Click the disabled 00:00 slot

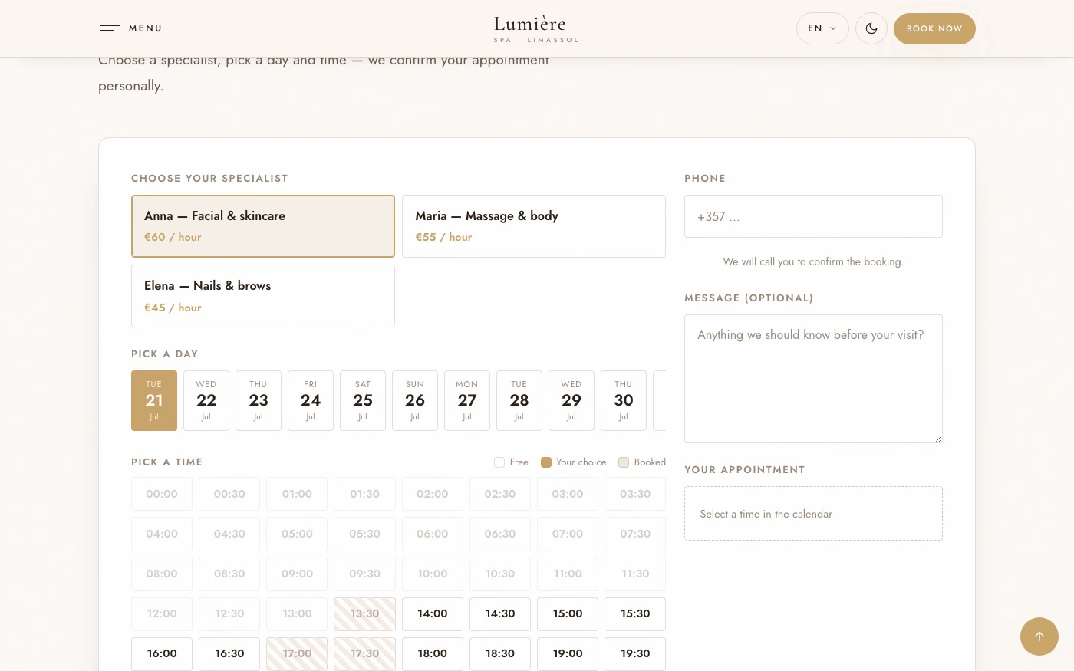(162, 494)
